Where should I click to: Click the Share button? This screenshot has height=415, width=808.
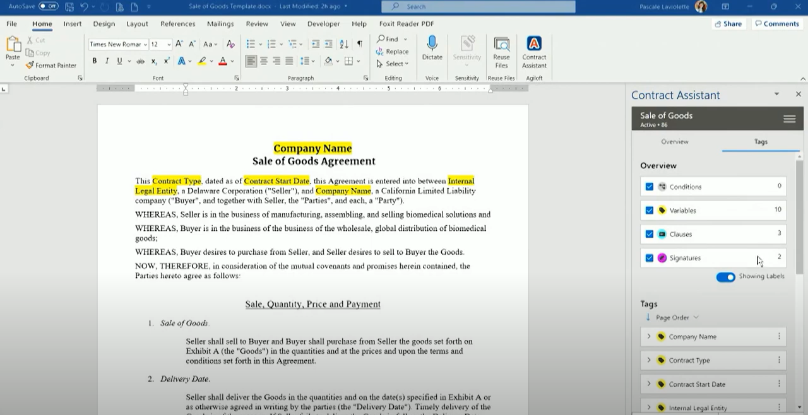[728, 23]
